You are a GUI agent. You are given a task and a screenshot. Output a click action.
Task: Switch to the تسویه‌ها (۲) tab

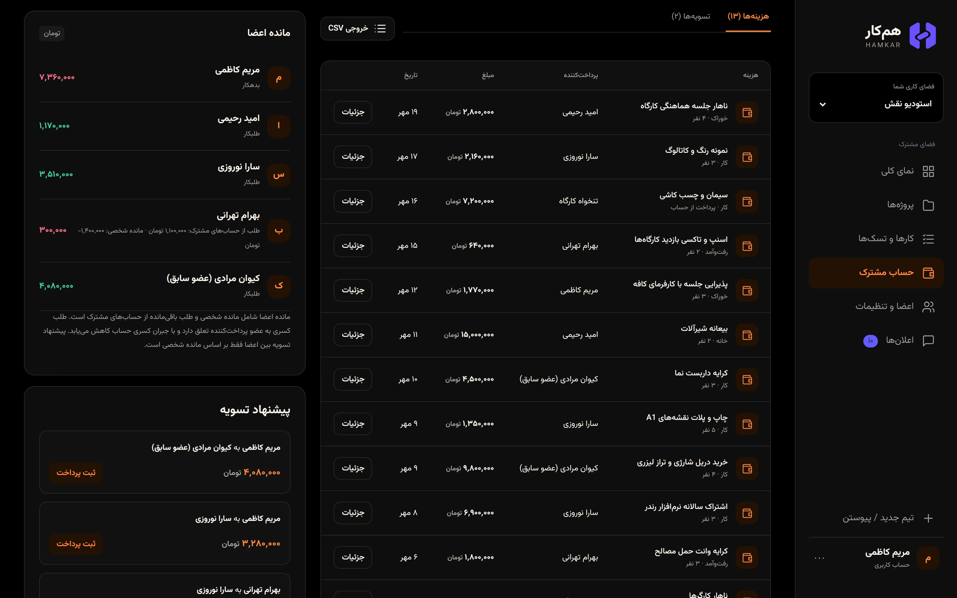(x=691, y=16)
